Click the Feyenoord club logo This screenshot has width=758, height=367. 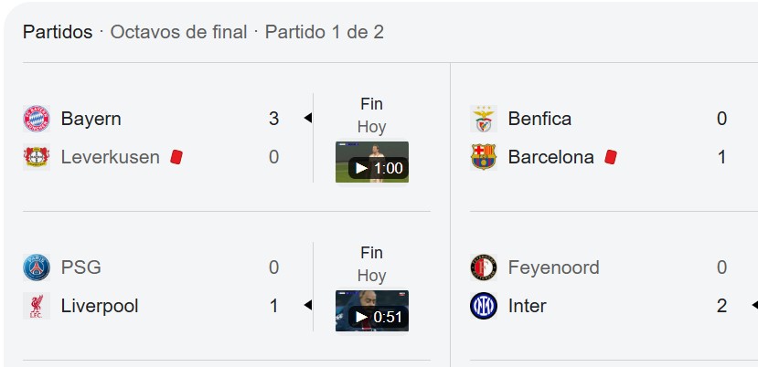pos(484,267)
